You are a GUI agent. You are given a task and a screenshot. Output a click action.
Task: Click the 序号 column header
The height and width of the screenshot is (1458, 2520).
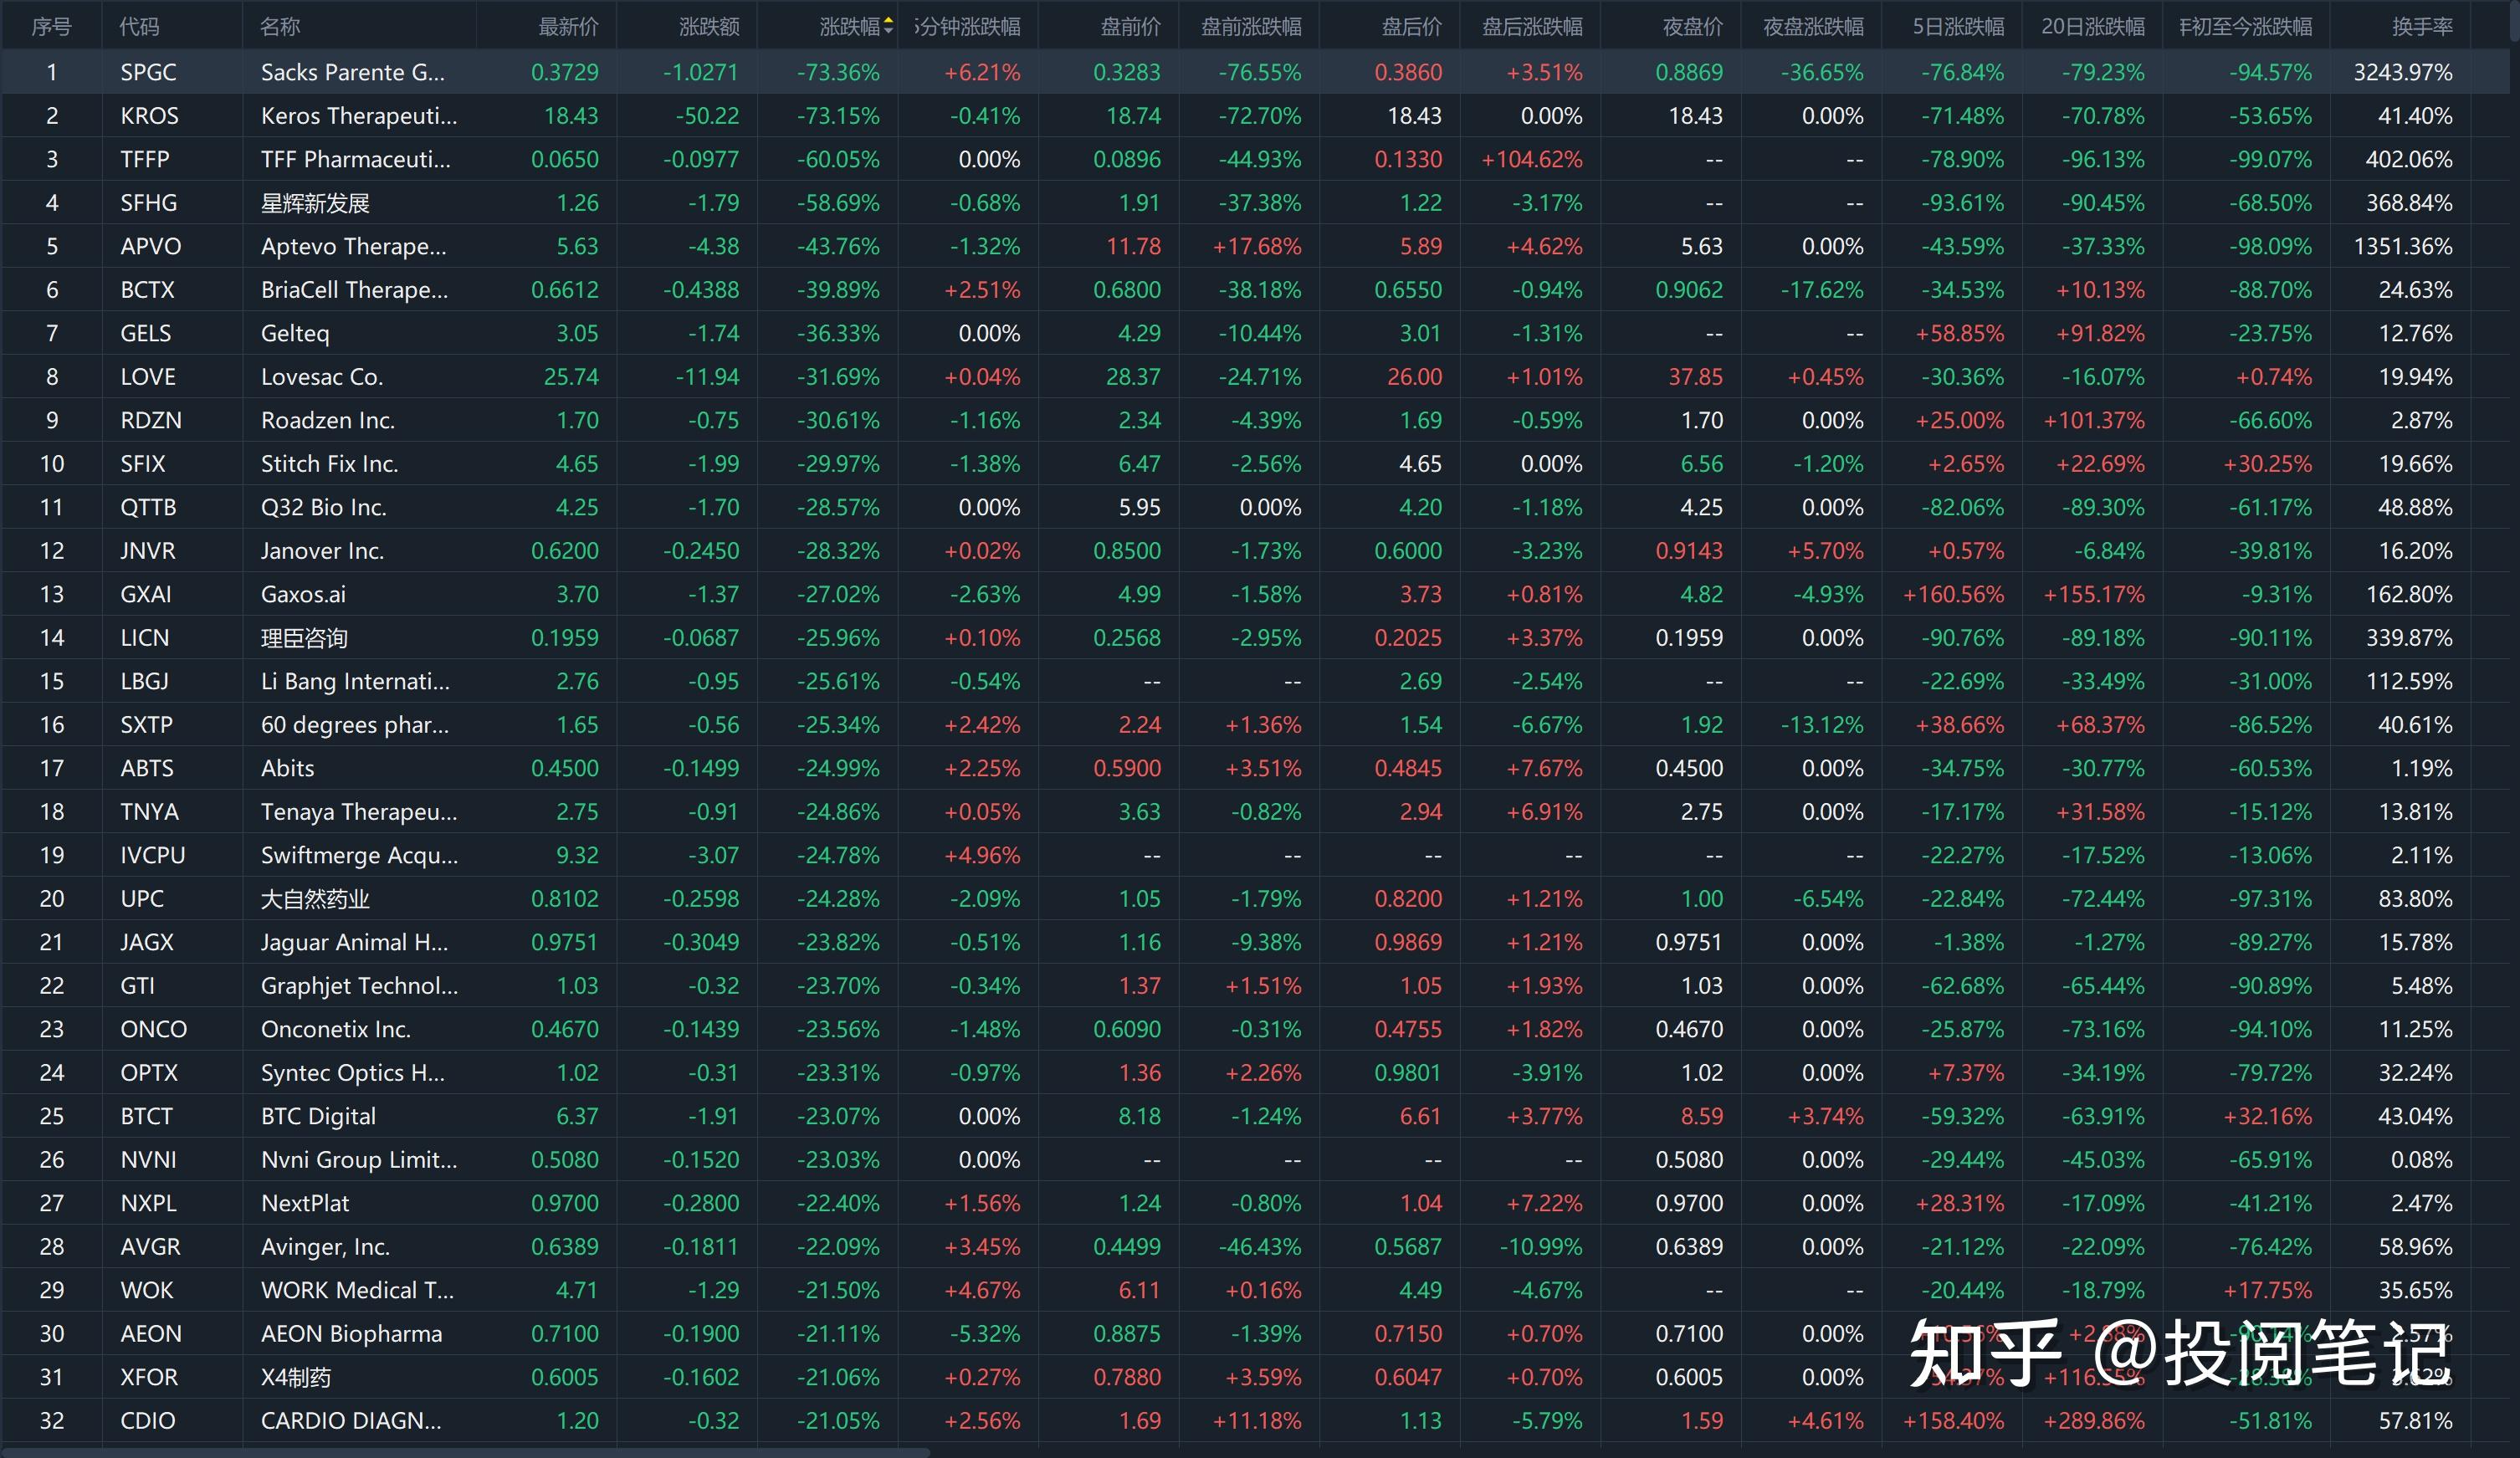[x=51, y=27]
